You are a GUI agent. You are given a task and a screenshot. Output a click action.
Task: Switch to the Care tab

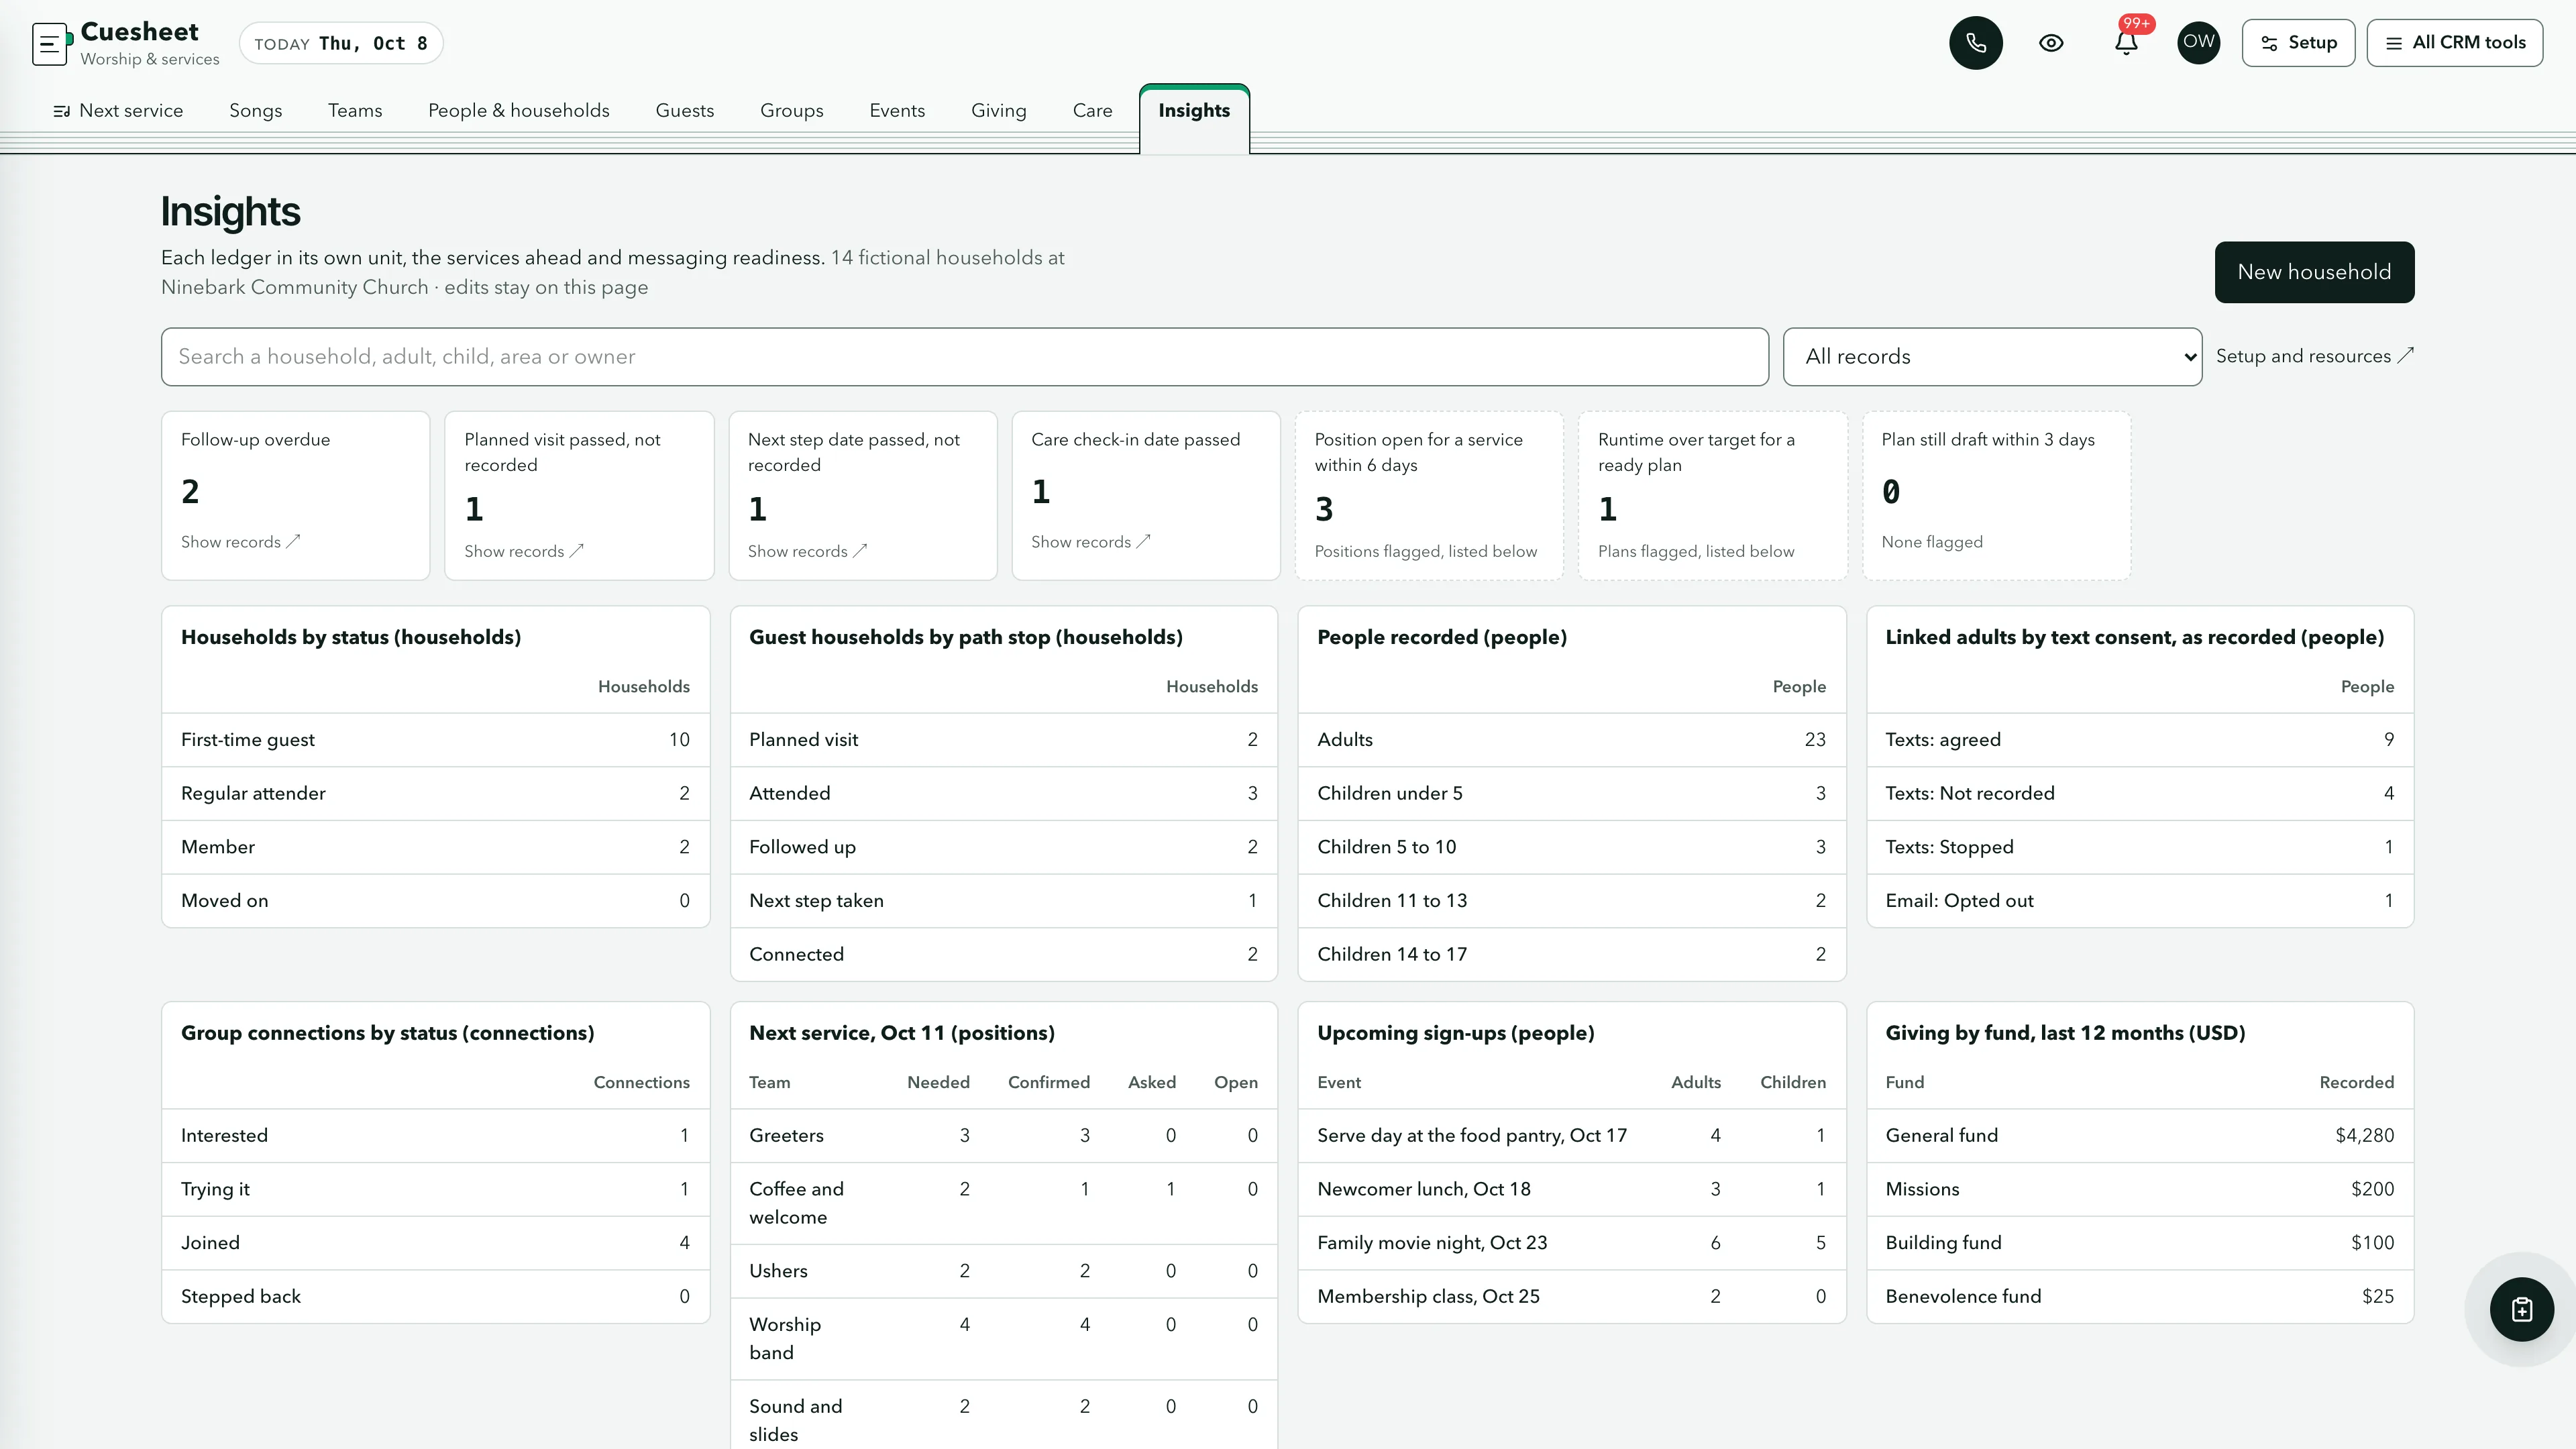coord(1092,111)
